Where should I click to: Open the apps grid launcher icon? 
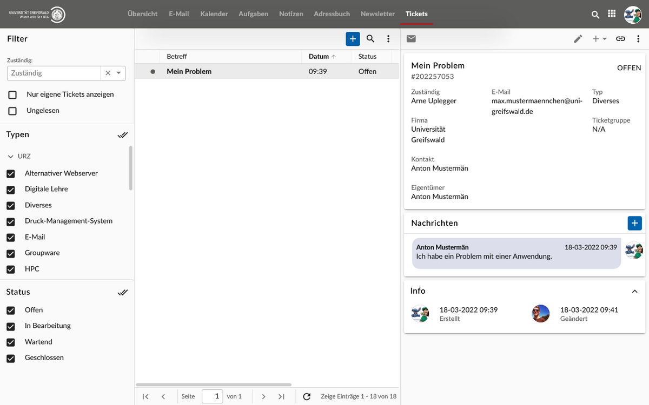pyautogui.click(x=612, y=15)
